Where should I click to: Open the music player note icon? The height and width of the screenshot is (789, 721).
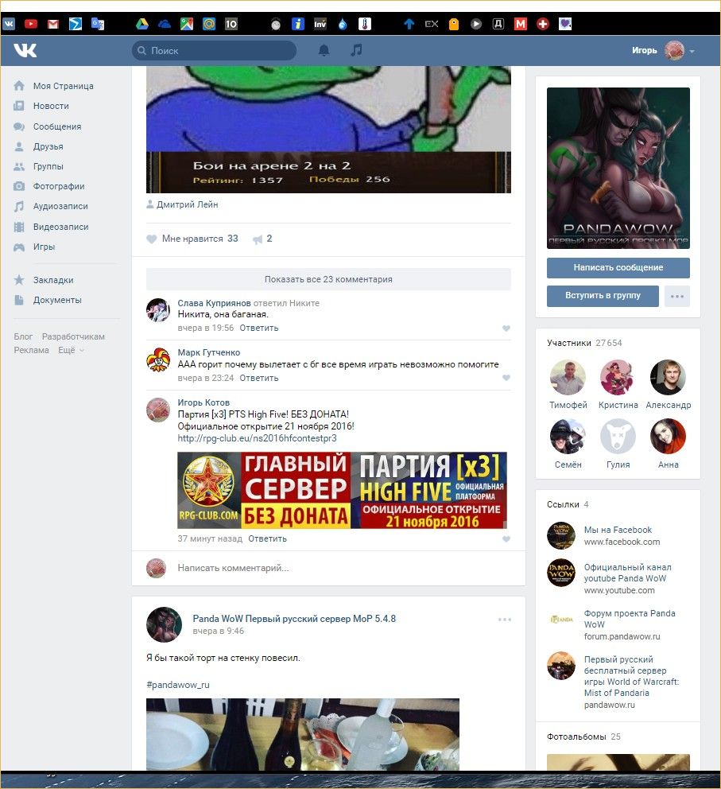tap(356, 50)
